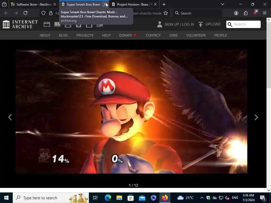
Task: Open the CONTACT page
Action: click(x=153, y=35)
